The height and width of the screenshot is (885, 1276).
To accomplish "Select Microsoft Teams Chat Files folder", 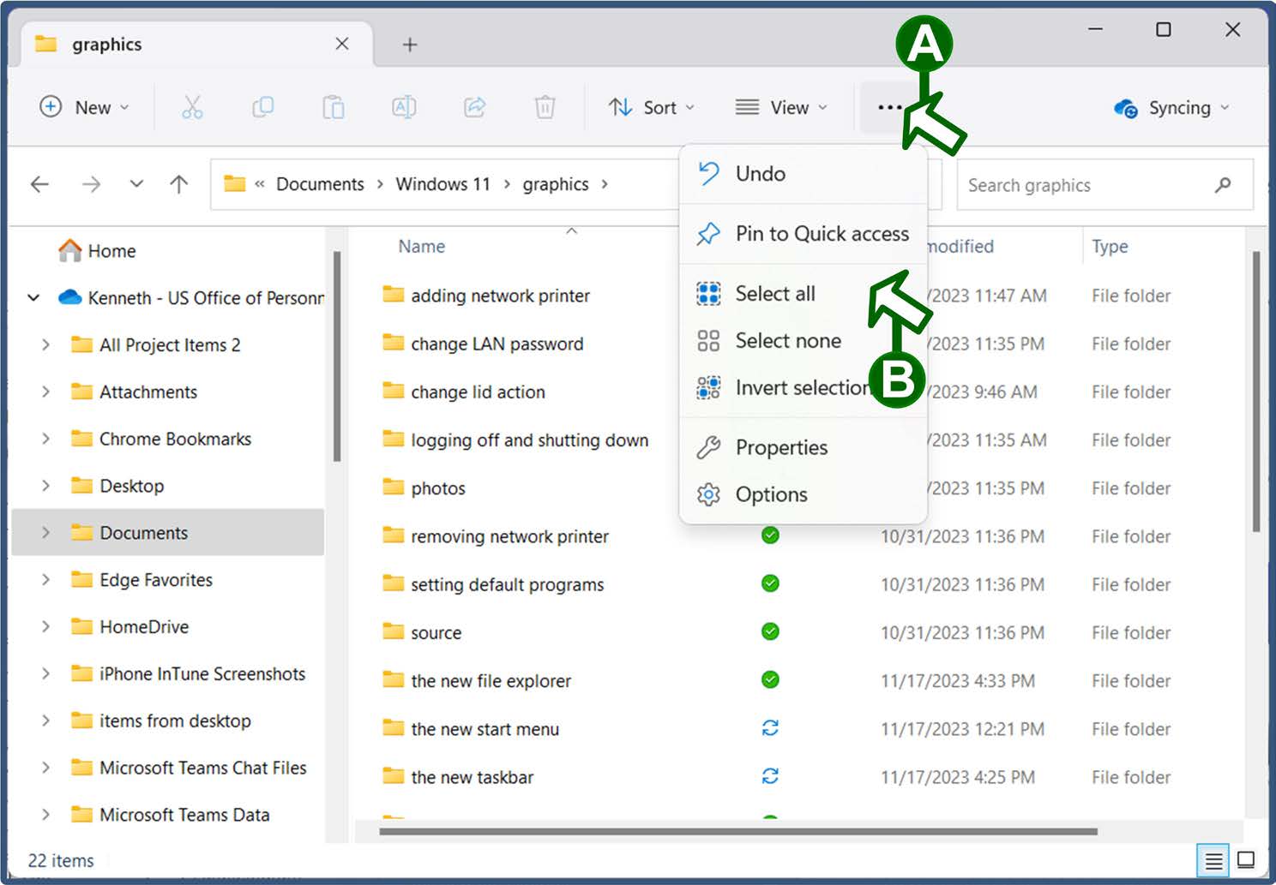I will tap(202, 768).
